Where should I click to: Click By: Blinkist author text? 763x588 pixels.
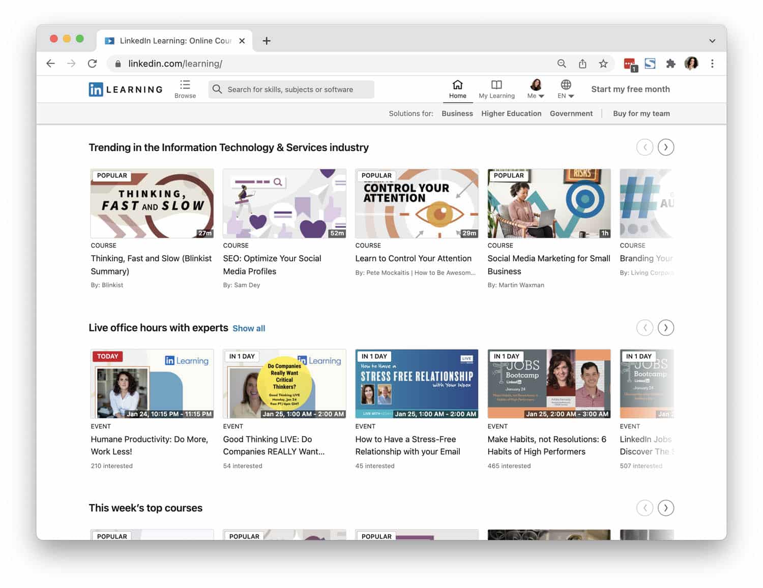(107, 285)
